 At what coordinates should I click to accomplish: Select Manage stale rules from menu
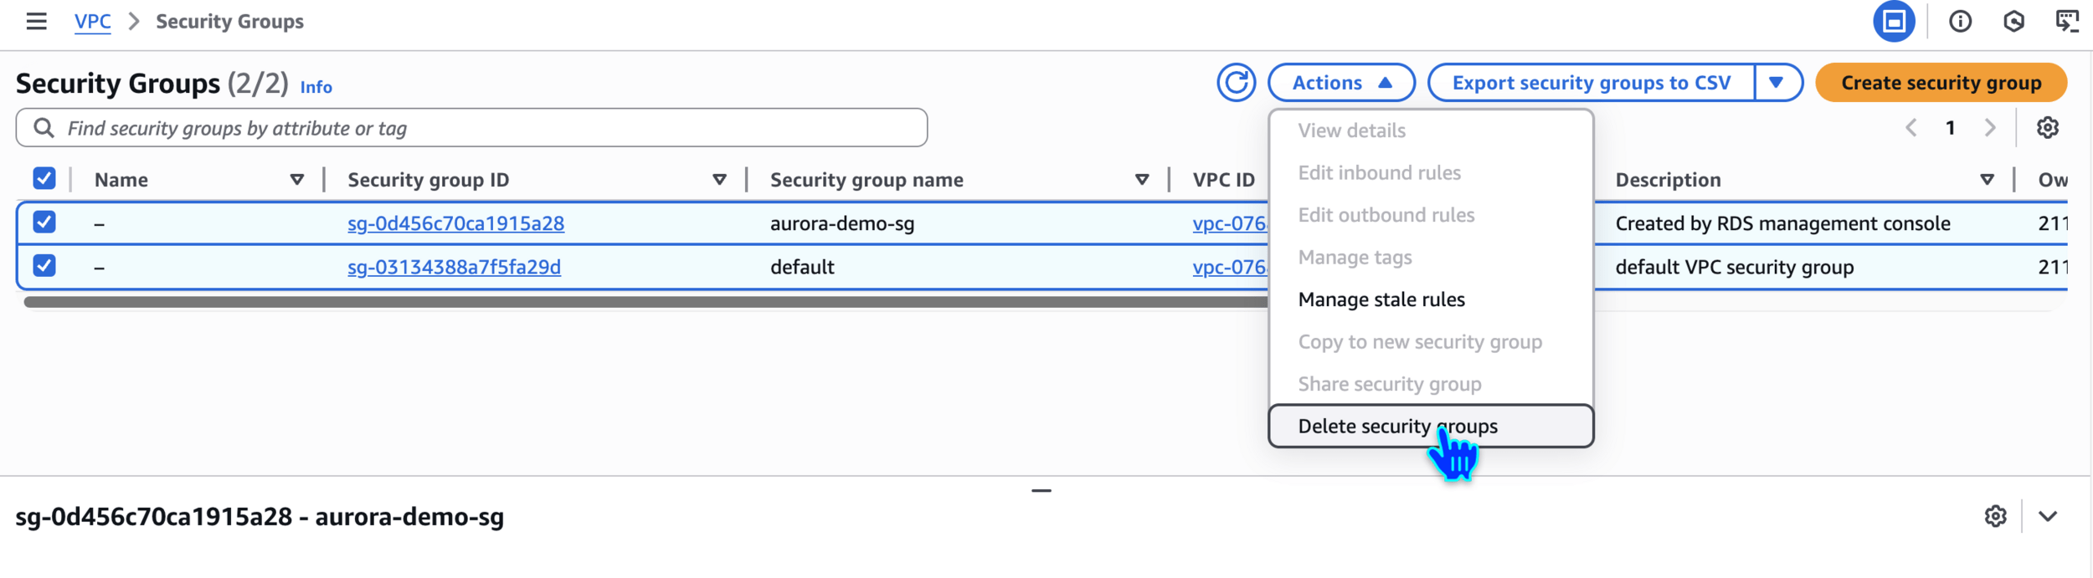pyautogui.click(x=1381, y=299)
